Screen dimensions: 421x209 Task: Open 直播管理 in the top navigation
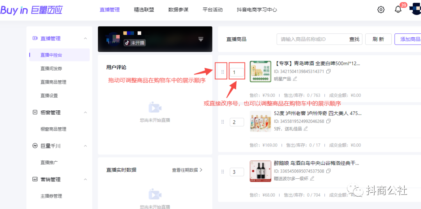coord(110,10)
